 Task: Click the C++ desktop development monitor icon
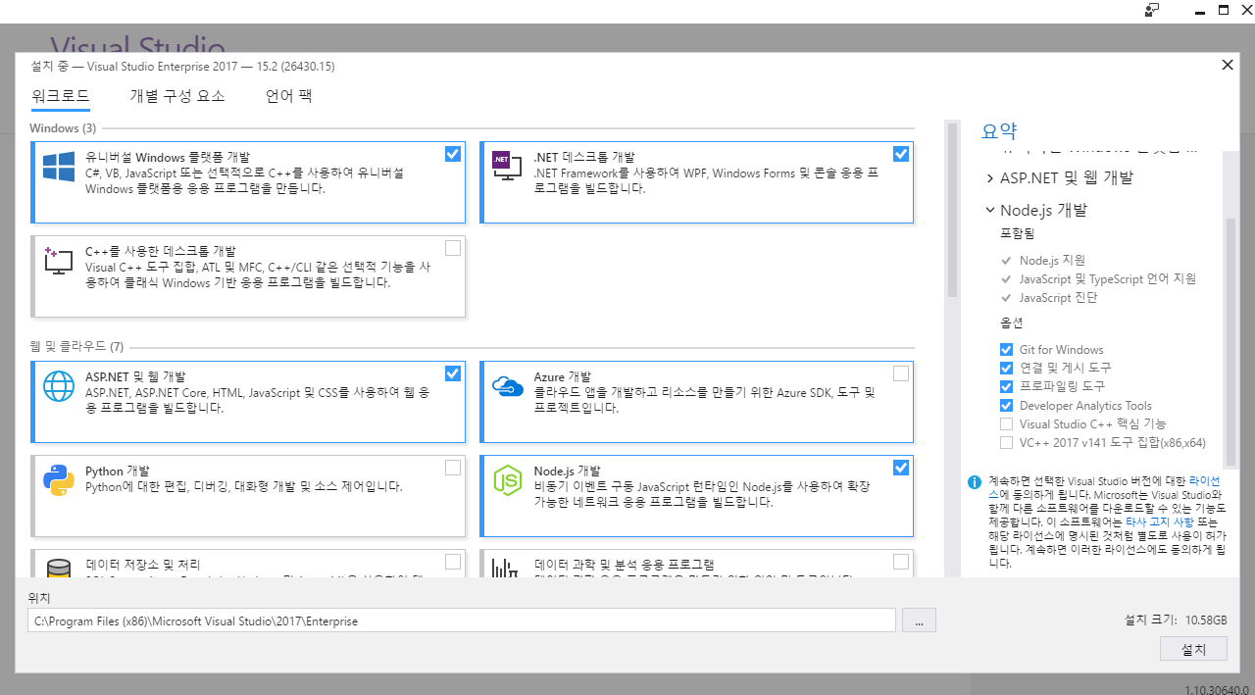coord(59,262)
